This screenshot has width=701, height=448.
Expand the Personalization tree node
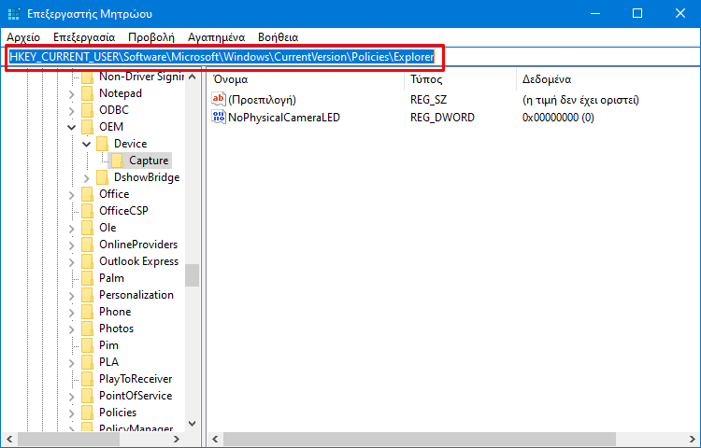click(72, 295)
